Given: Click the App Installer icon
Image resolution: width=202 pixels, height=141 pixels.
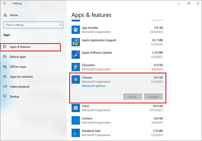Looking at the screenshot, I should point(76,30).
